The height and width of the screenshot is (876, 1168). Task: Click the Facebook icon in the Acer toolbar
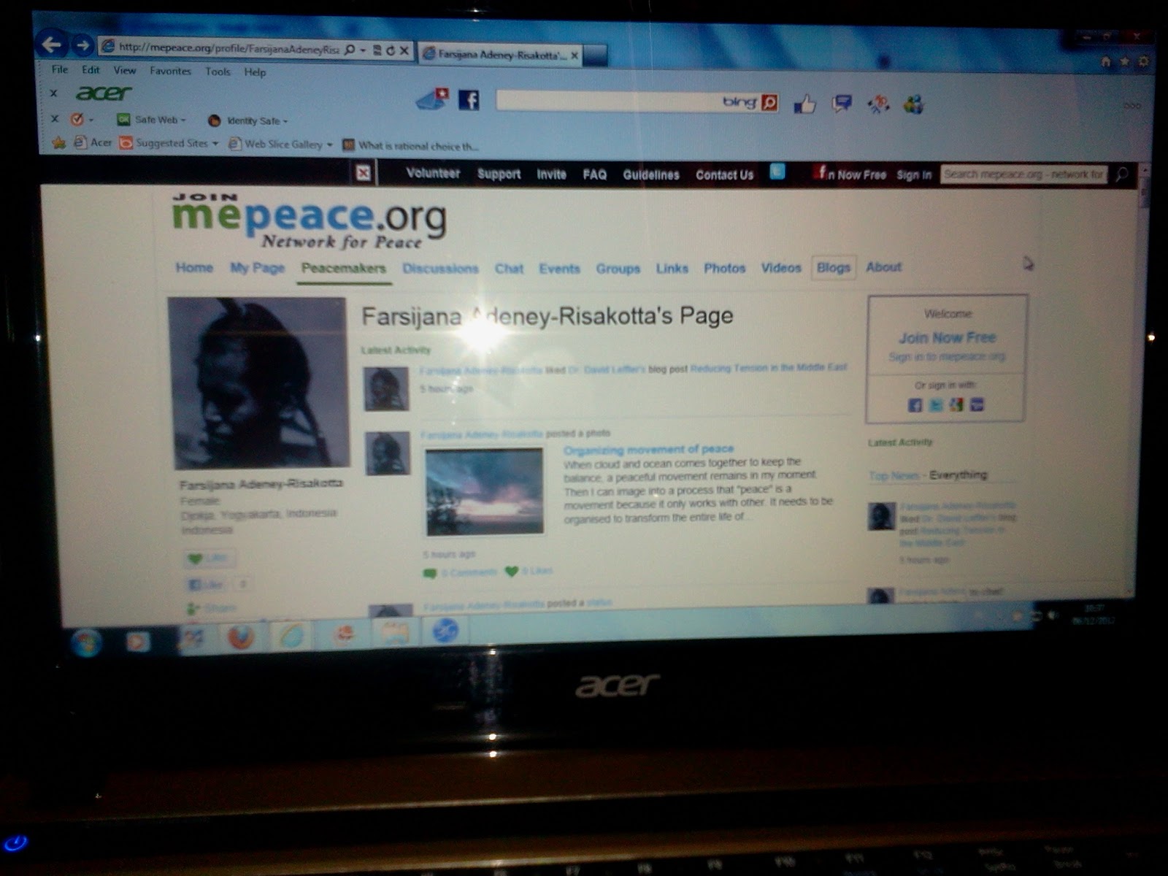469,100
